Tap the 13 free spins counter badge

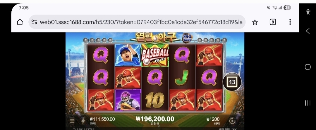232,82
